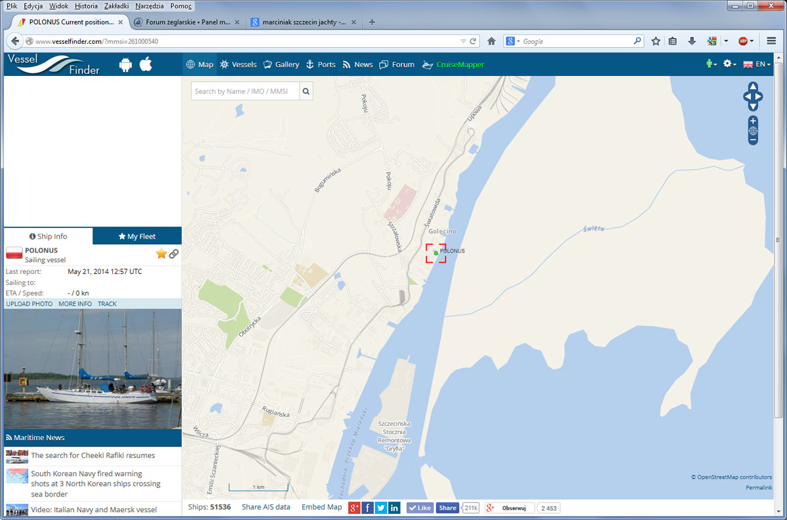Open the Ports section
Viewport: 787px width, 520px height.
(x=321, y=64)
